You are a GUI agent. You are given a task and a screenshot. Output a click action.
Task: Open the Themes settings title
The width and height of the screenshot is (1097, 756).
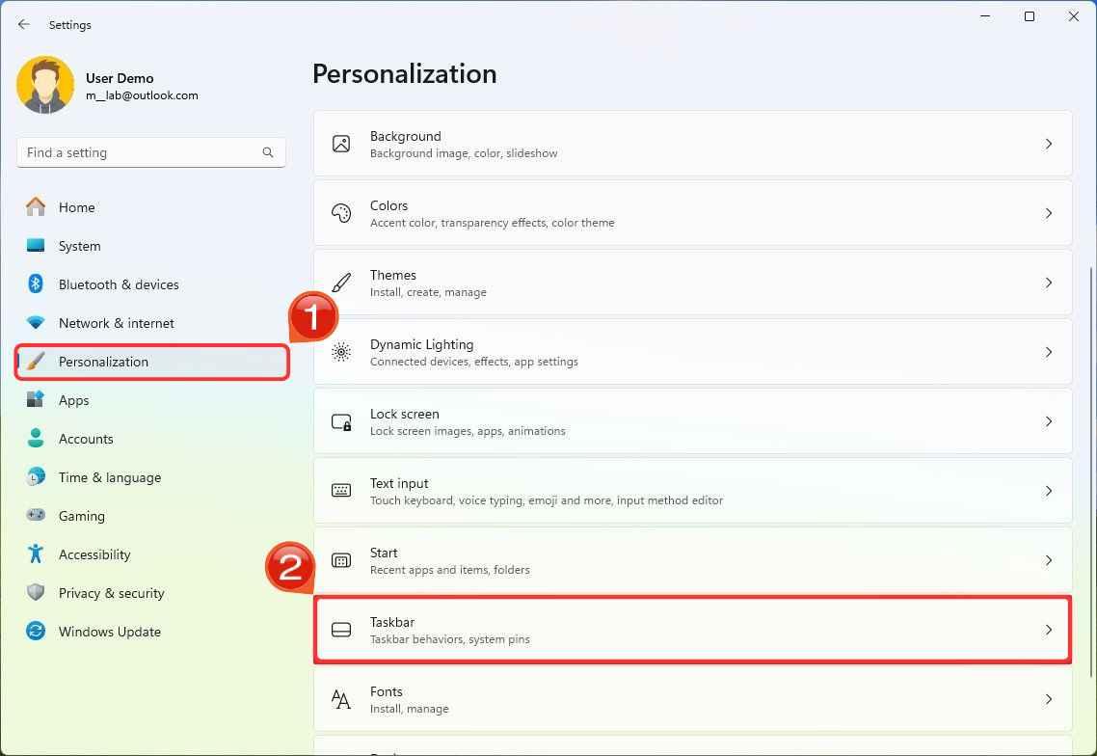pyautogui.click(x=393, y=275)
